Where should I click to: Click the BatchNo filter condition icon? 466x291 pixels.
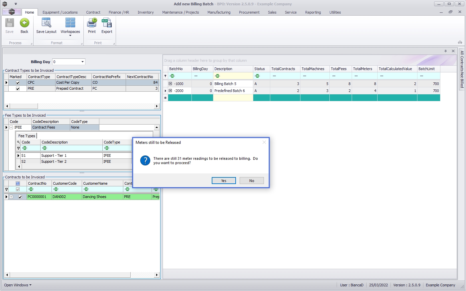(172, 76)
